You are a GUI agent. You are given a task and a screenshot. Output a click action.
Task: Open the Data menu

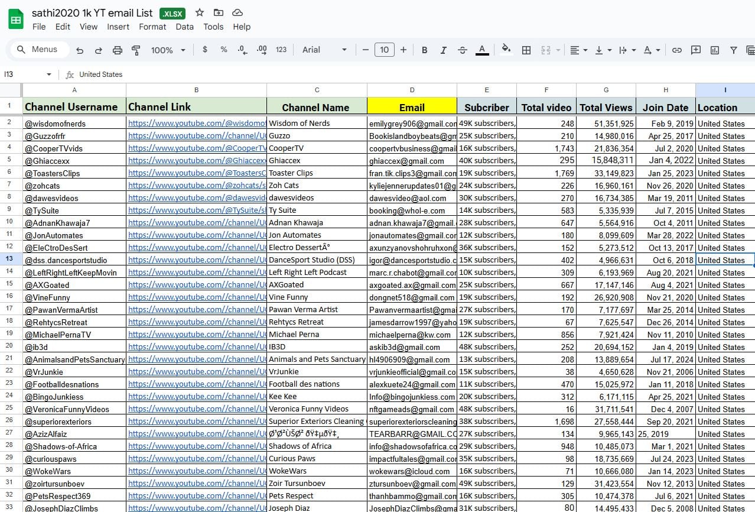tap(184, 27)
